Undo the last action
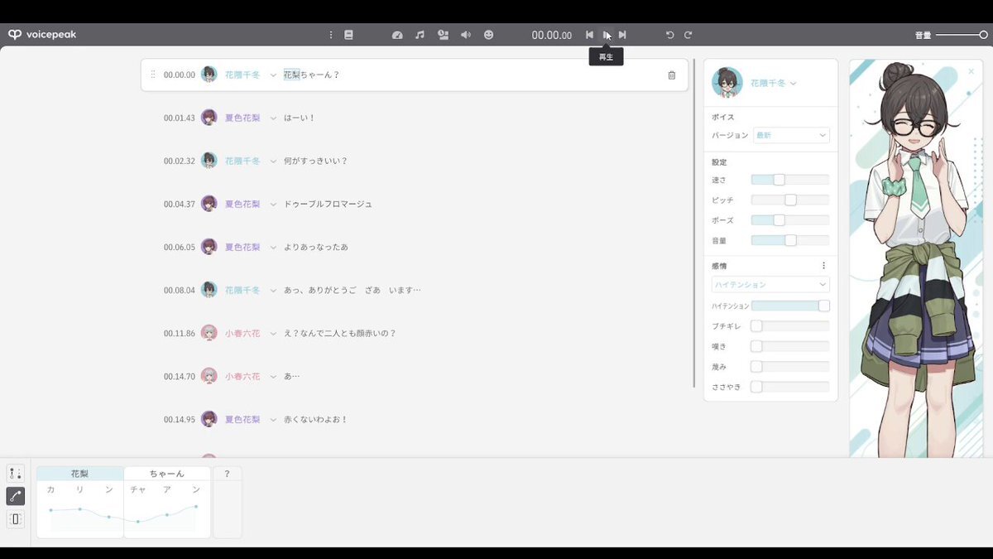The height and width of the screenshot is (559, 993). tap(670, 35)
